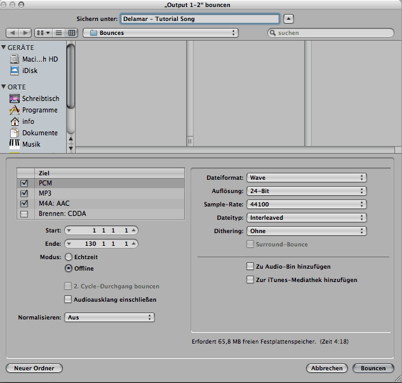Go forward with the right arrow button
The height and width of the screenshot is (383, 402).
(25, 33)
